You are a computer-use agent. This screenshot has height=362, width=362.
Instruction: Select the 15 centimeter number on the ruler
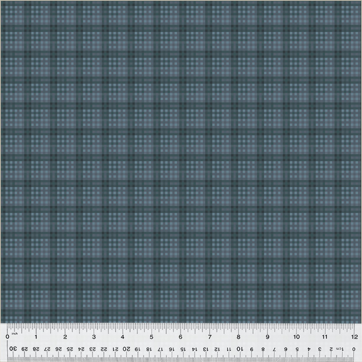pyautogui.click(x=184, y=349)
